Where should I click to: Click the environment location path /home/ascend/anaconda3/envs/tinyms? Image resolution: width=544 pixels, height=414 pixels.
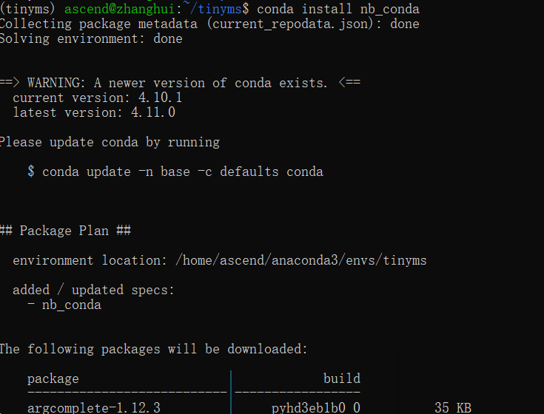tap(300, 260)
